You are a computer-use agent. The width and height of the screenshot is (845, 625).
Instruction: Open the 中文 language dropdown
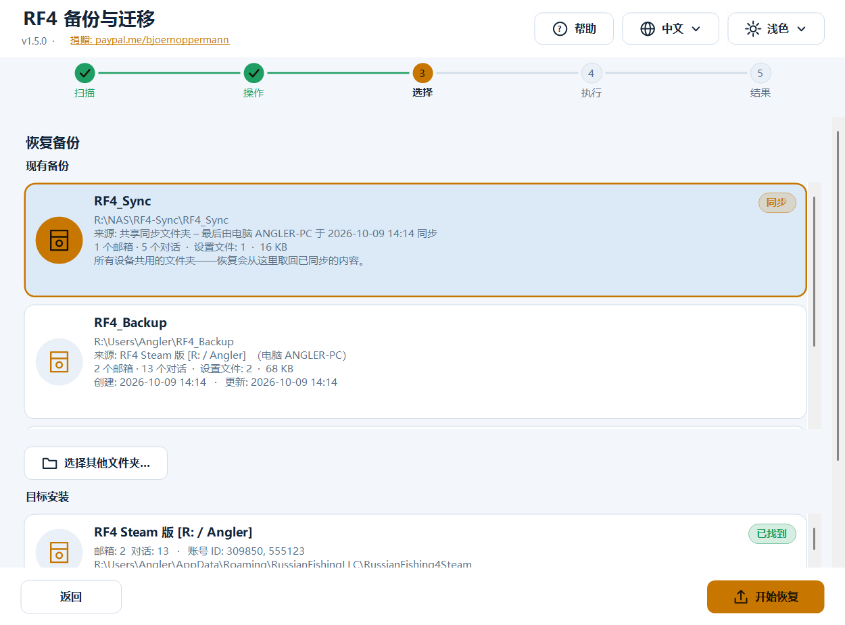pyautogui.click(x=671, y=29)
